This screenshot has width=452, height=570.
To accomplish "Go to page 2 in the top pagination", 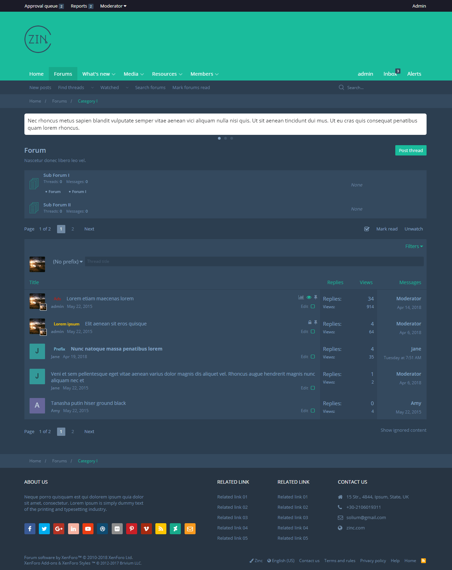I will coord(73,229).
